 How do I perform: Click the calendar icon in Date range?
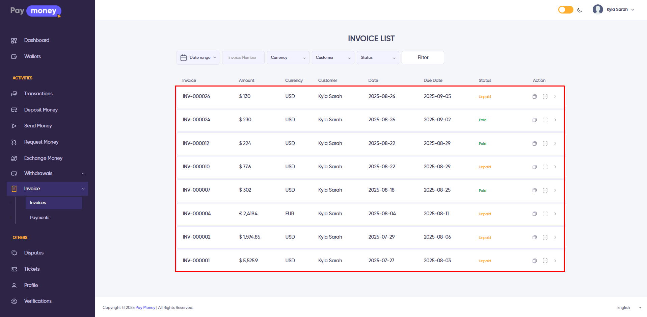pyautogui.click(x=183, y=58)
